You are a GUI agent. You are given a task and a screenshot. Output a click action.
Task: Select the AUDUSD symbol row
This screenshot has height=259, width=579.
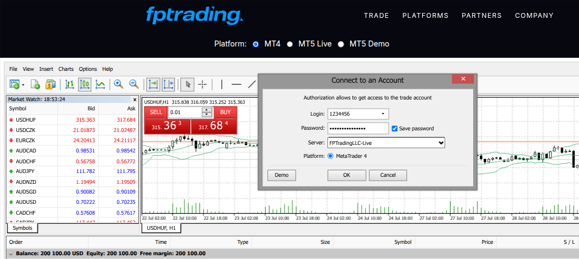tap(72, 202)
